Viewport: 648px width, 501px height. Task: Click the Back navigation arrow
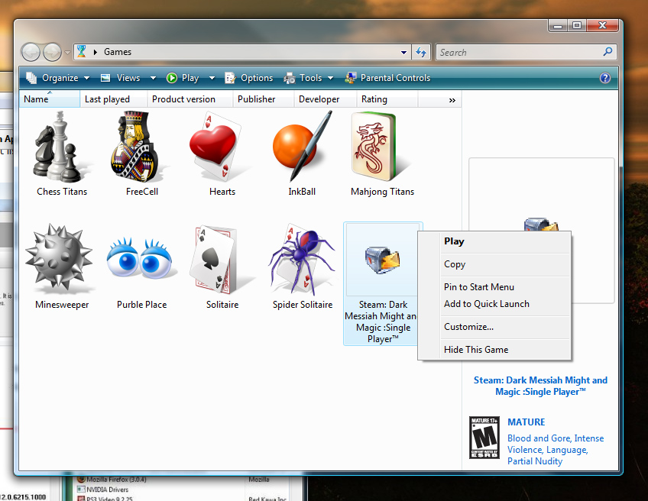[x=30, y=52]
